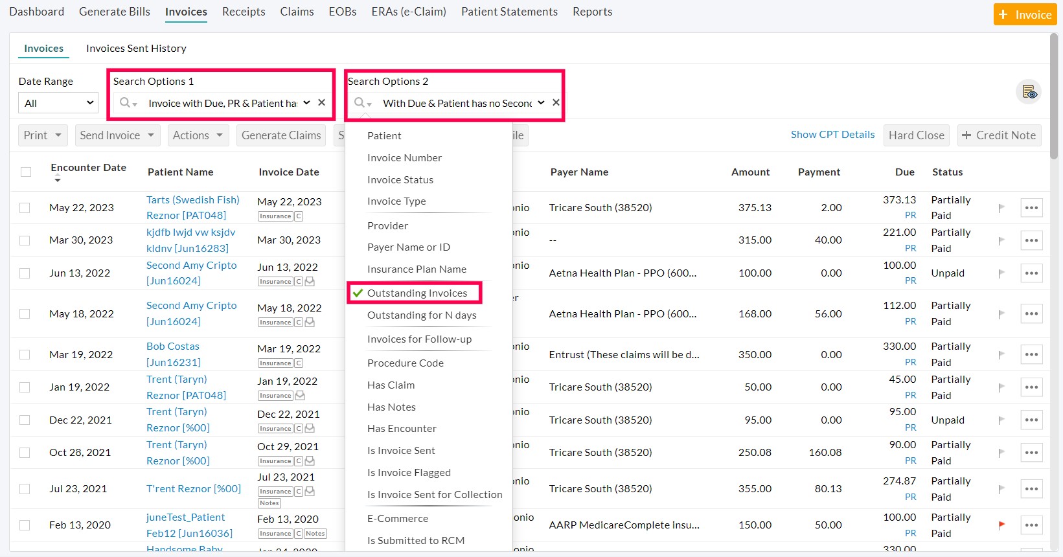Viewport: 1063px width, 557px height.
Task: Flag the Oct 28, 2021 invoice
Action: pos(1001,453)
